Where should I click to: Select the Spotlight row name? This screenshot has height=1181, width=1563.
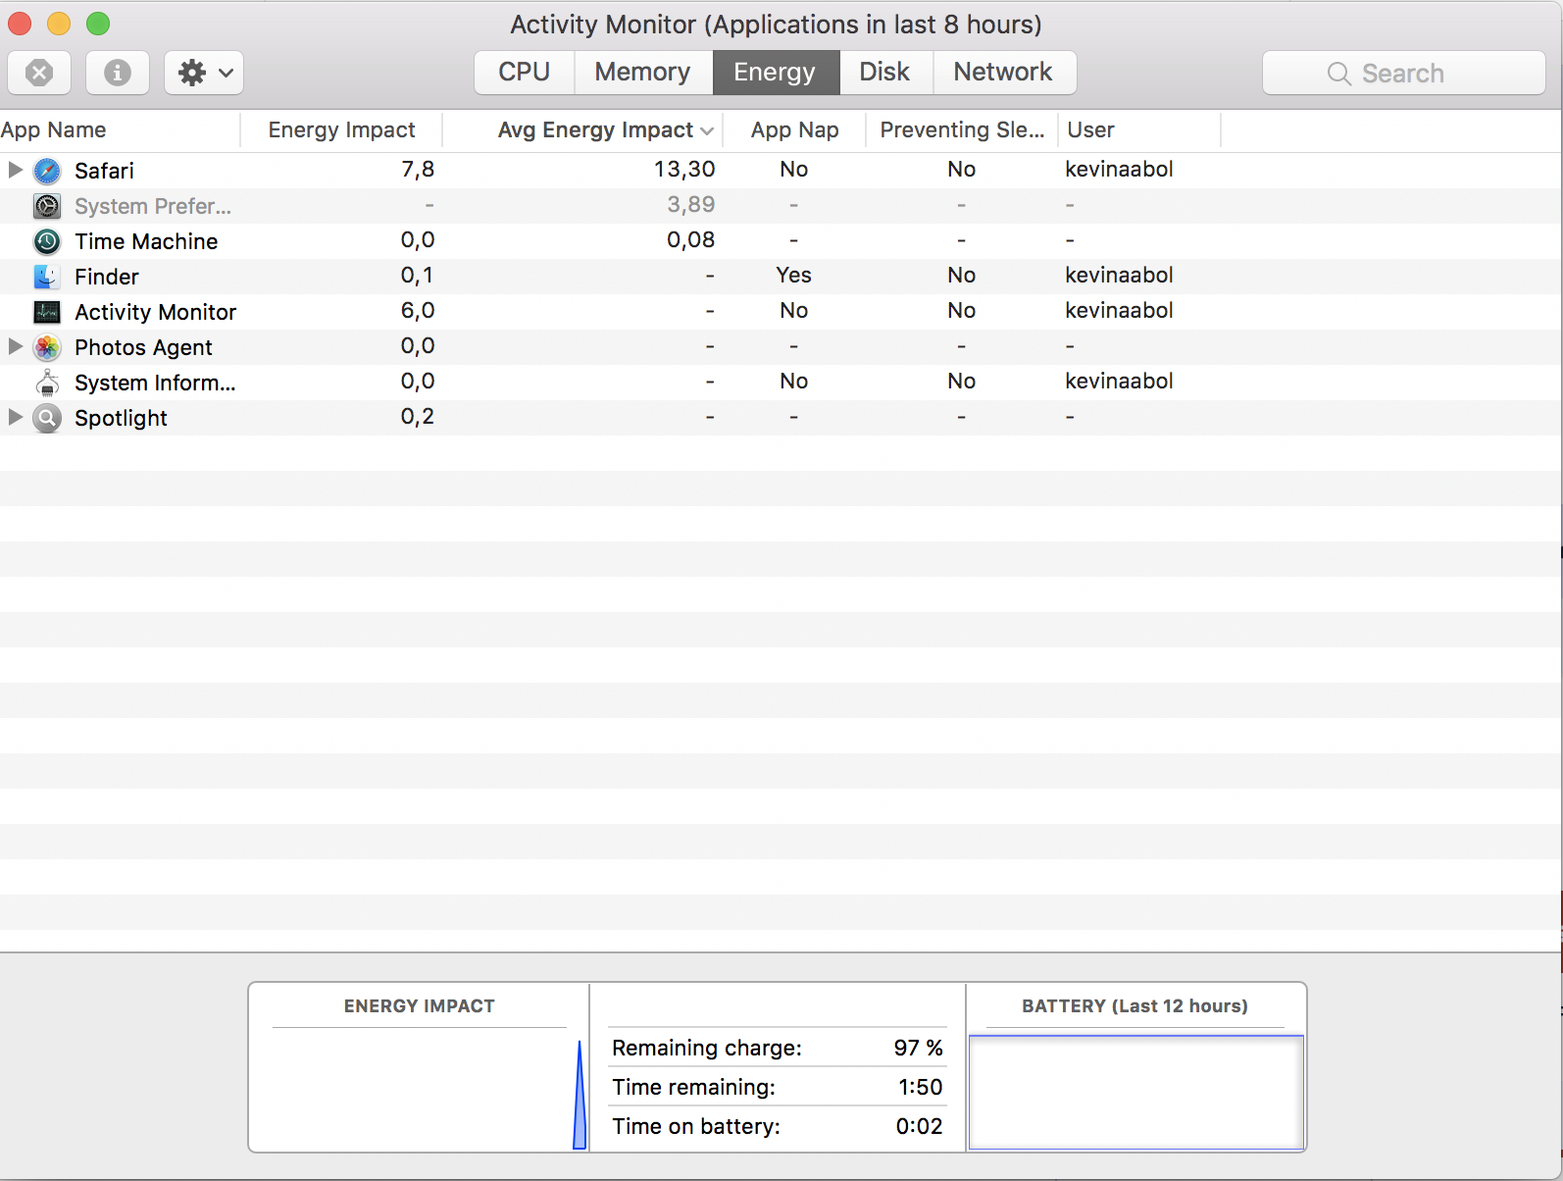click(x=121, y=418)
